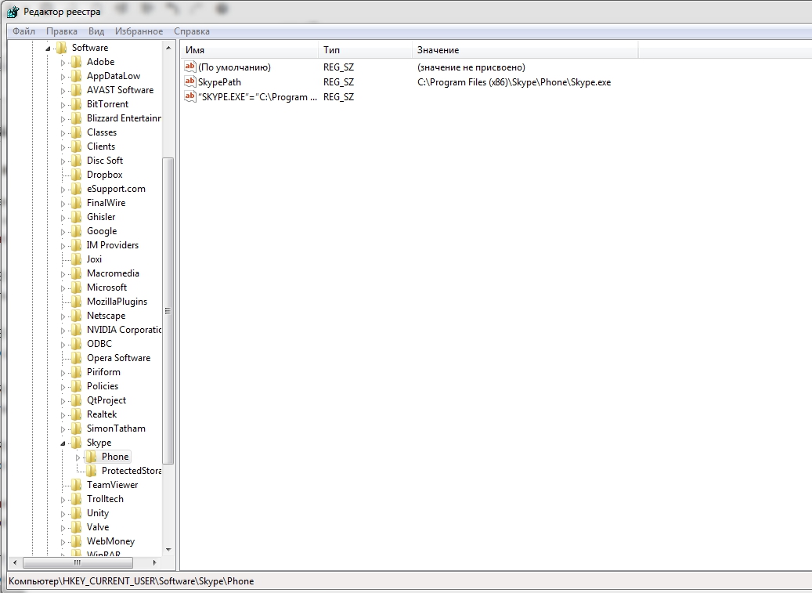The height and width of the screenshot is (593, 812).
Task: Sort by the Имя column header
Action: pos(249,50)
